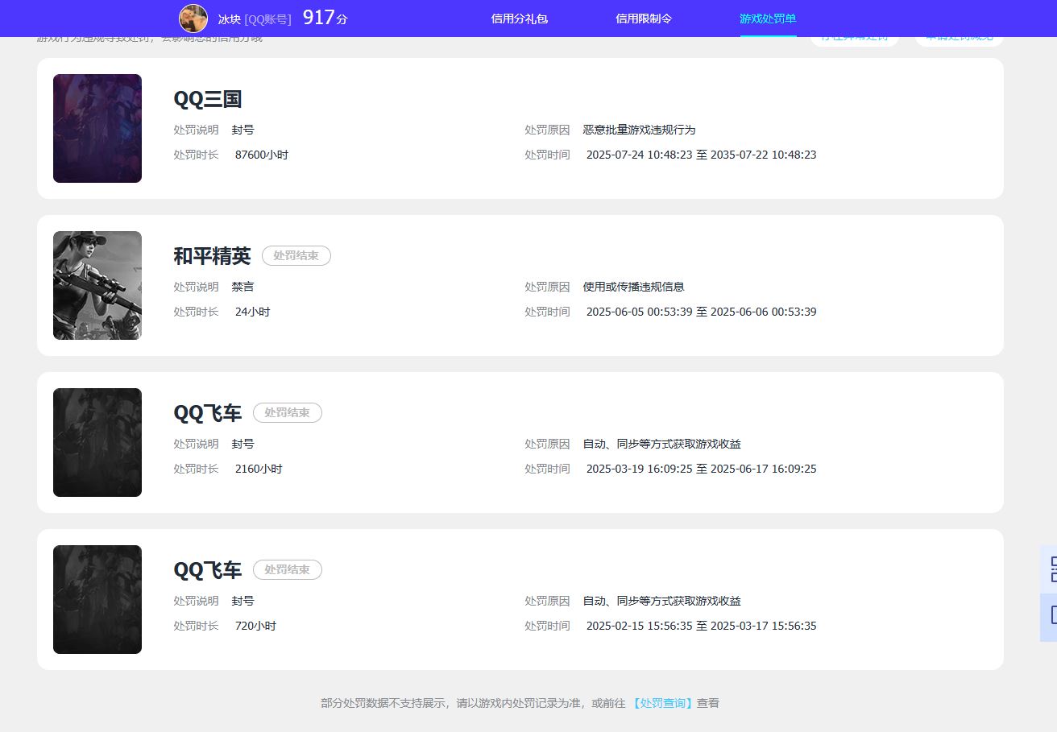Click the user avatar in the header
This screenshot has height=732, width=1057.
193,19
